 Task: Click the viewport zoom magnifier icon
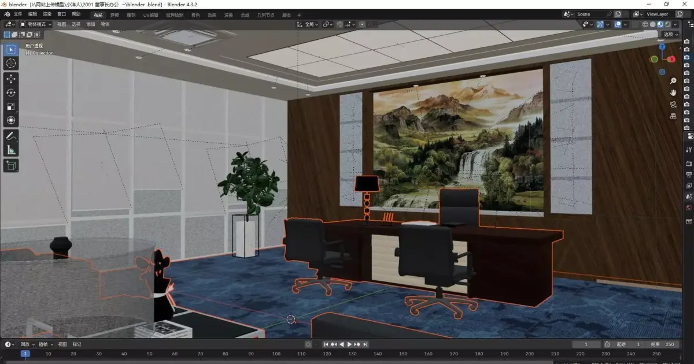point(673,81)
